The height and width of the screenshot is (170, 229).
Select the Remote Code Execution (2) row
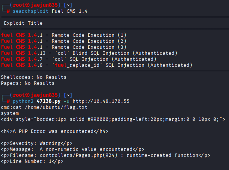point(64,41)
